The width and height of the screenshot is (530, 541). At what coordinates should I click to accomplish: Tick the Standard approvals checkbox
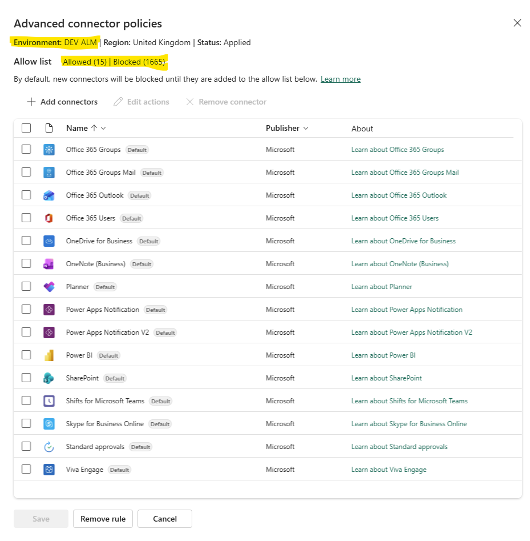point(26,446)
